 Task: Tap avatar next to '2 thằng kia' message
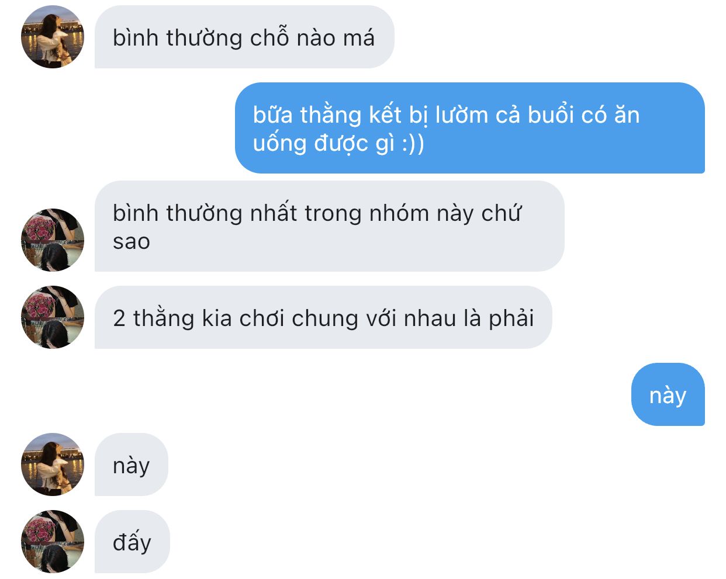[x=53, y=317]
